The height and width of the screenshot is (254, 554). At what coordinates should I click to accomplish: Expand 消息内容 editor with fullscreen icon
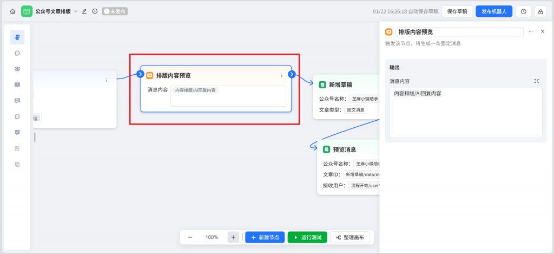point(537,81)
